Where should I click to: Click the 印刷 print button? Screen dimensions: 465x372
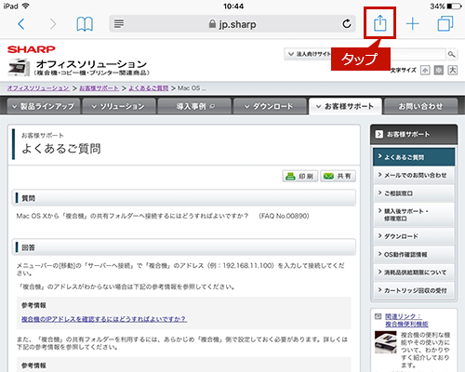[300, 176]
